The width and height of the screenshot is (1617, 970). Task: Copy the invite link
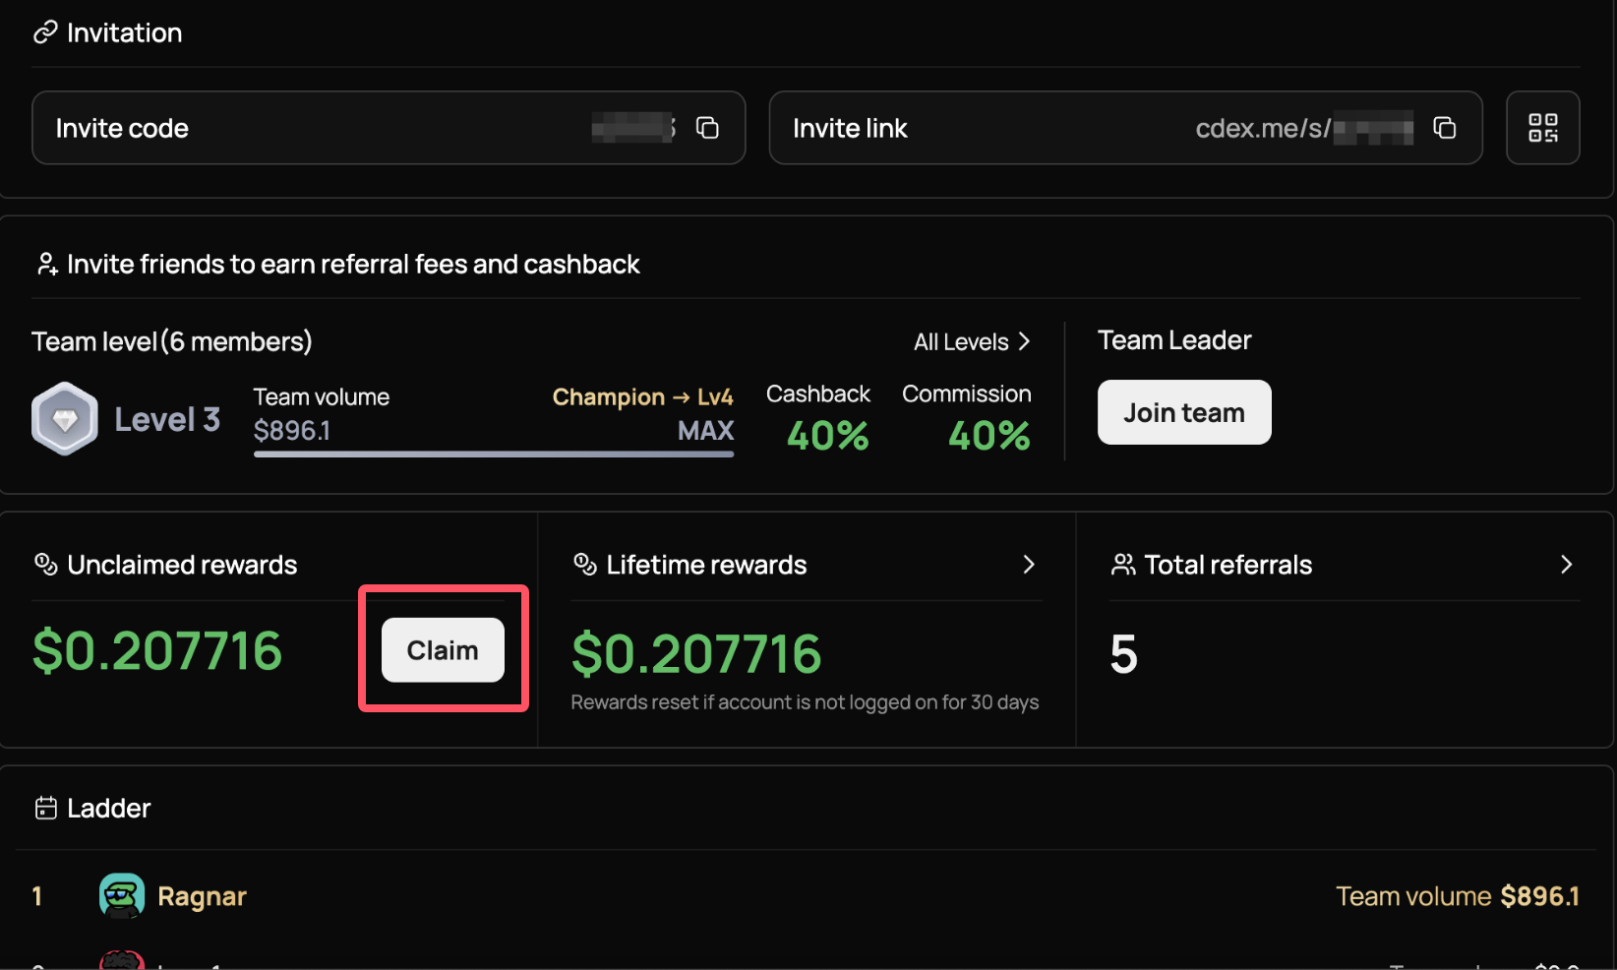(x=1444, y=128)
